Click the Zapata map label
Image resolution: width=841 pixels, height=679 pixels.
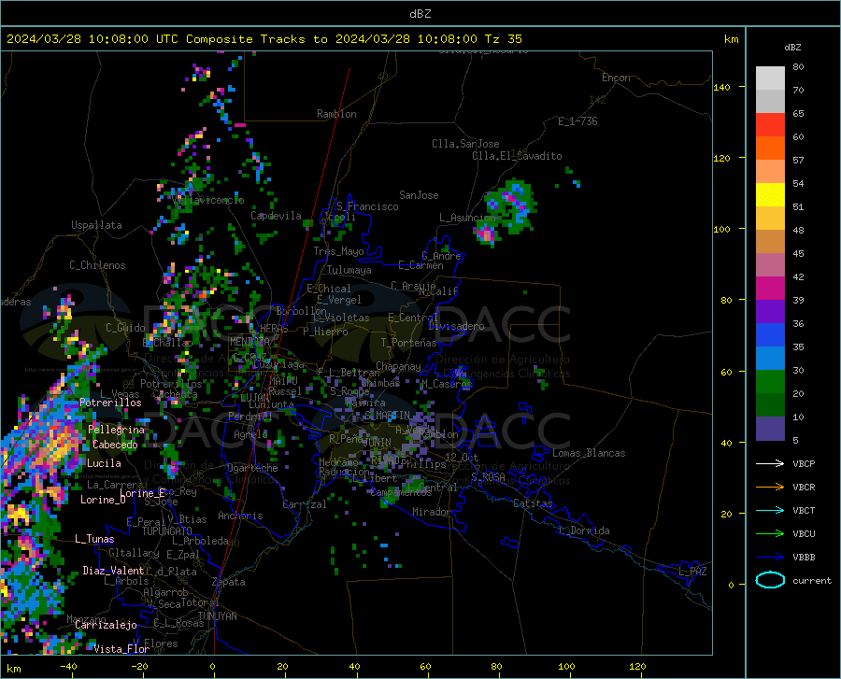pos(229,582)
